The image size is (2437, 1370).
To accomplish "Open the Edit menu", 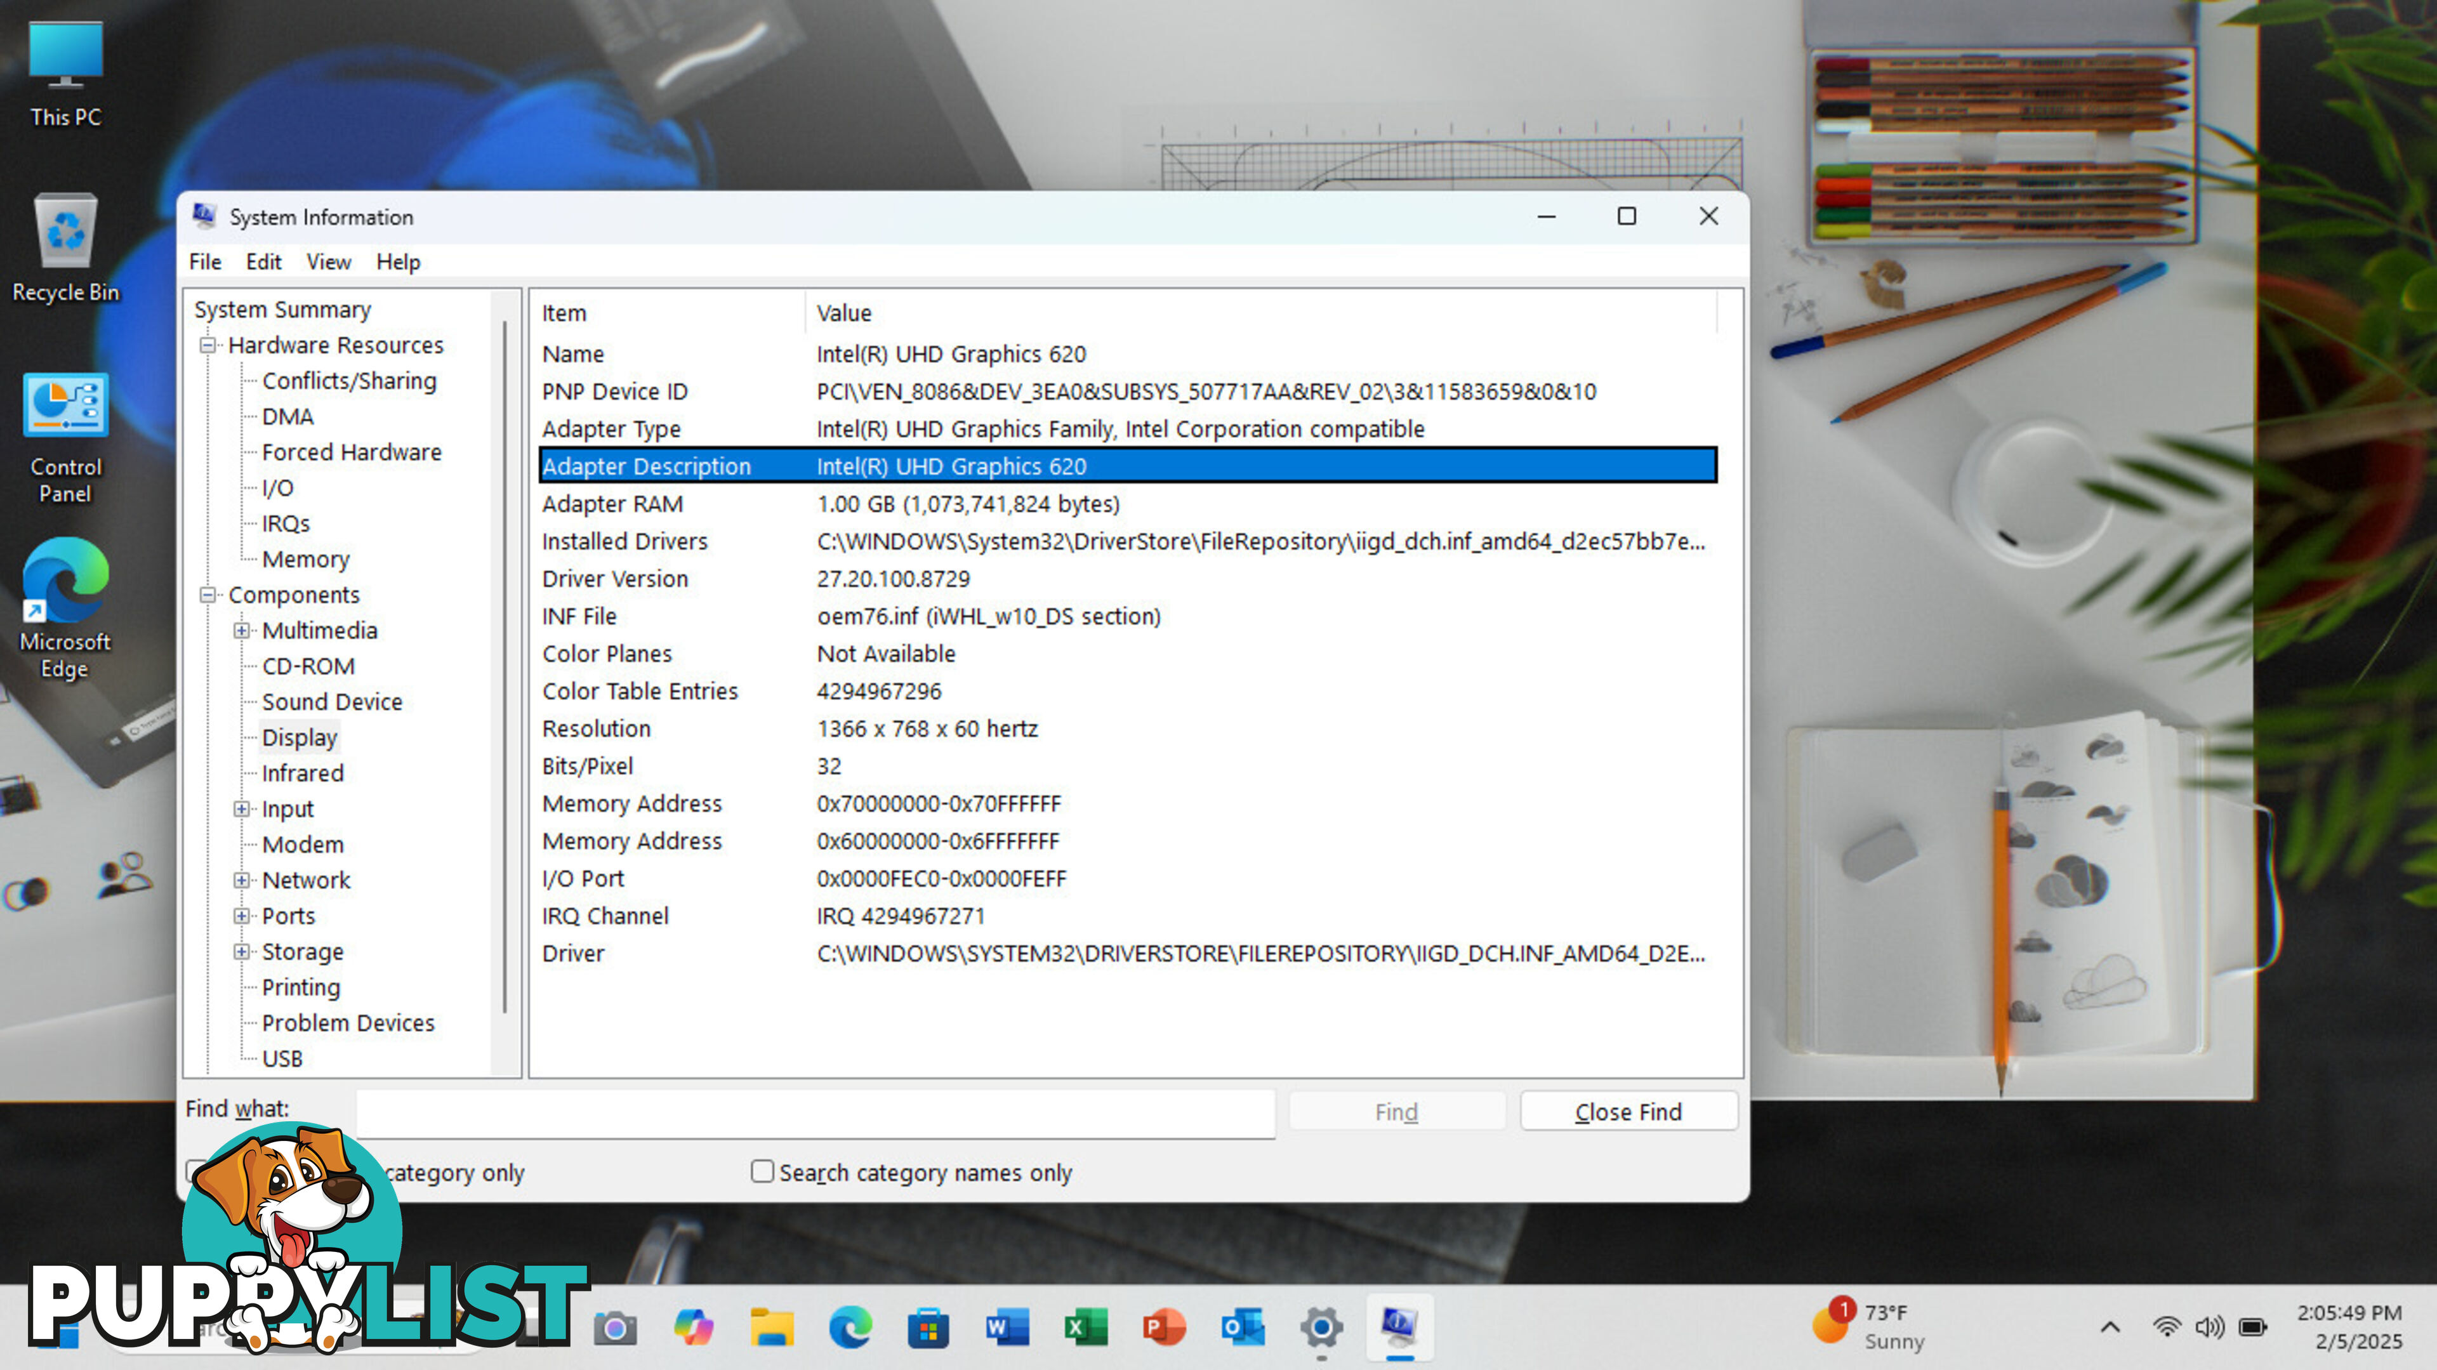I will tap(263, 262).
